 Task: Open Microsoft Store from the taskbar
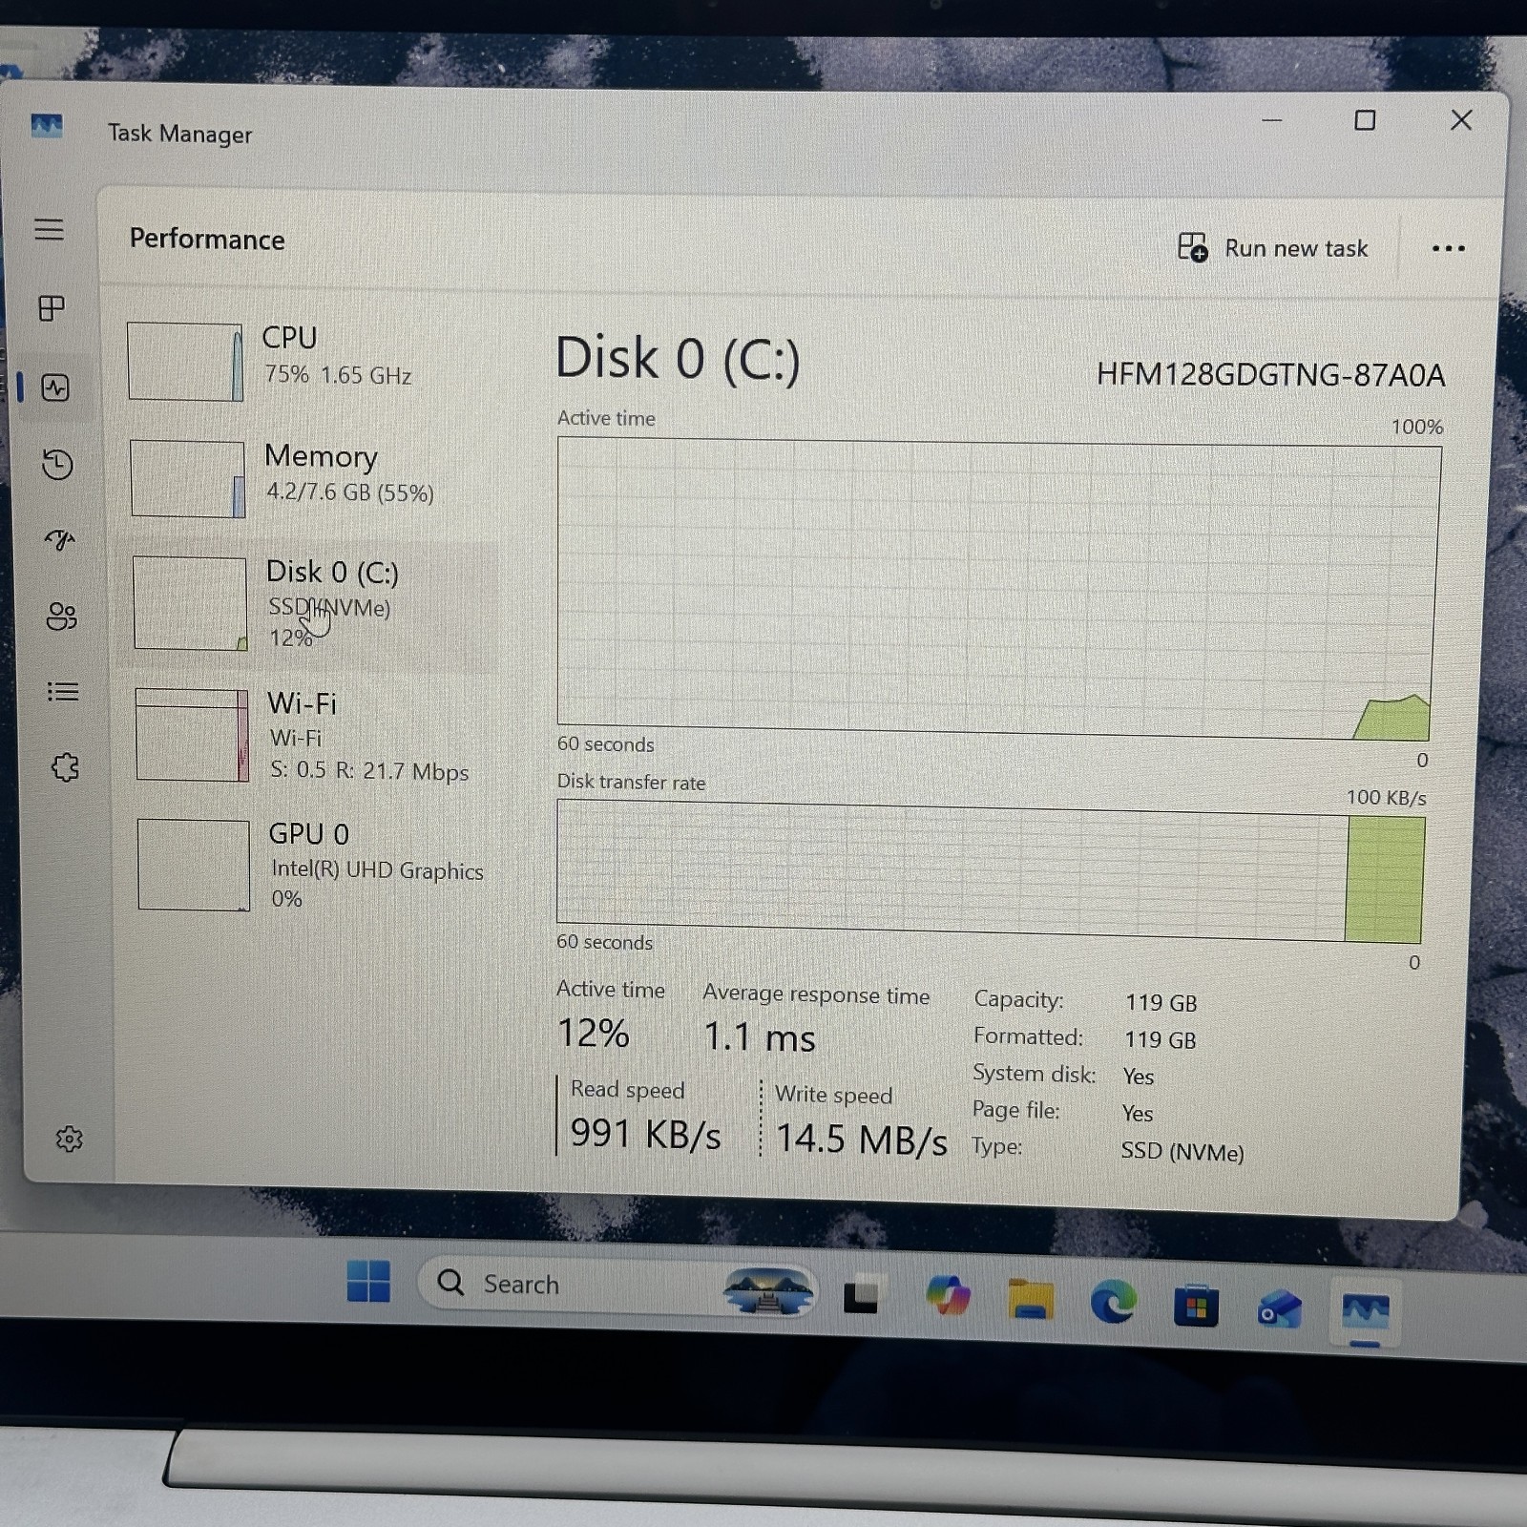[1196, 1307]
